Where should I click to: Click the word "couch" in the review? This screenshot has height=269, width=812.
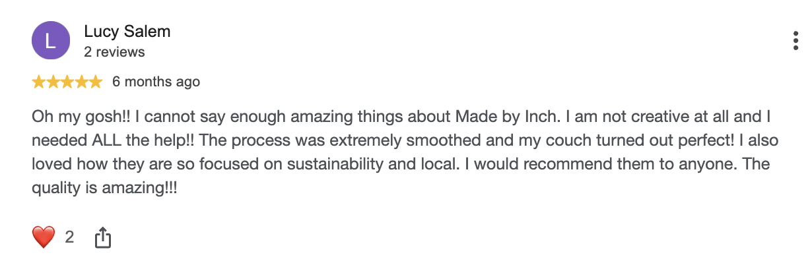[x=560, y=140]
